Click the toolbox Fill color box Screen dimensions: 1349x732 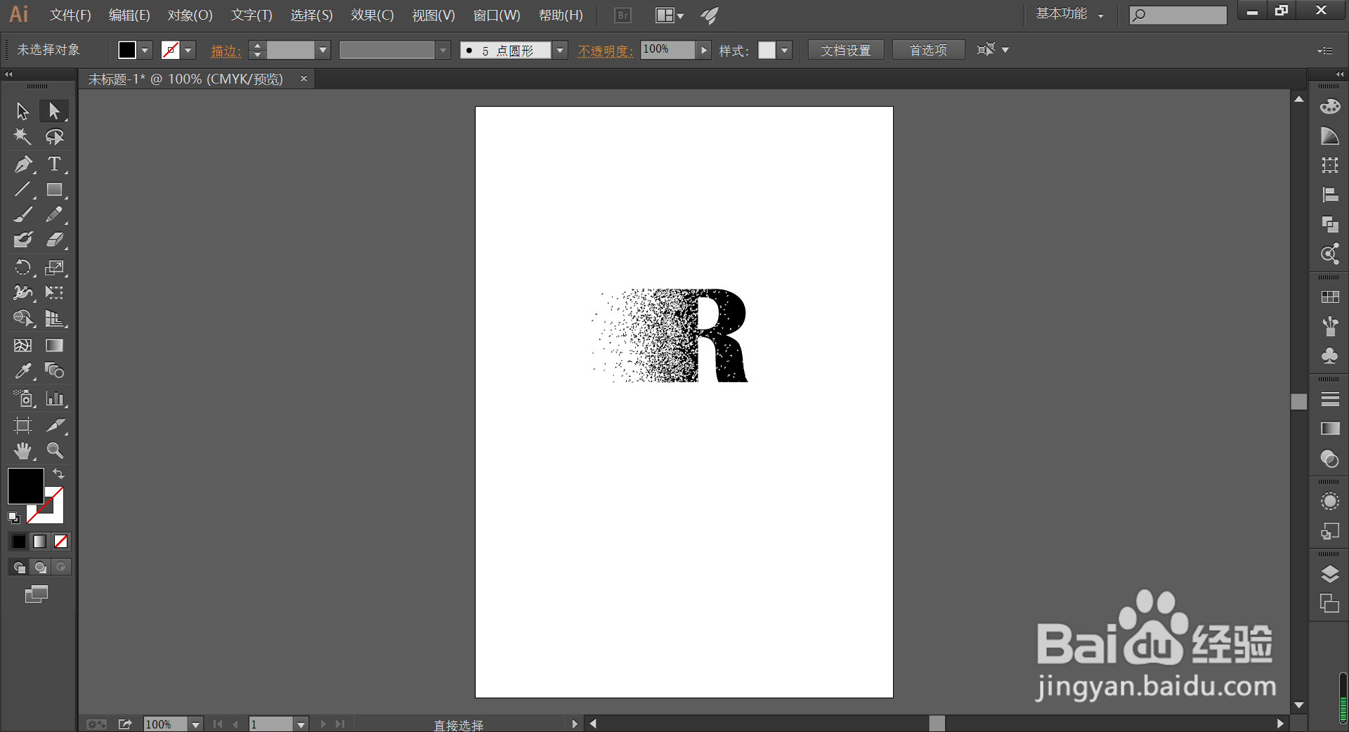tap(25, 485)
